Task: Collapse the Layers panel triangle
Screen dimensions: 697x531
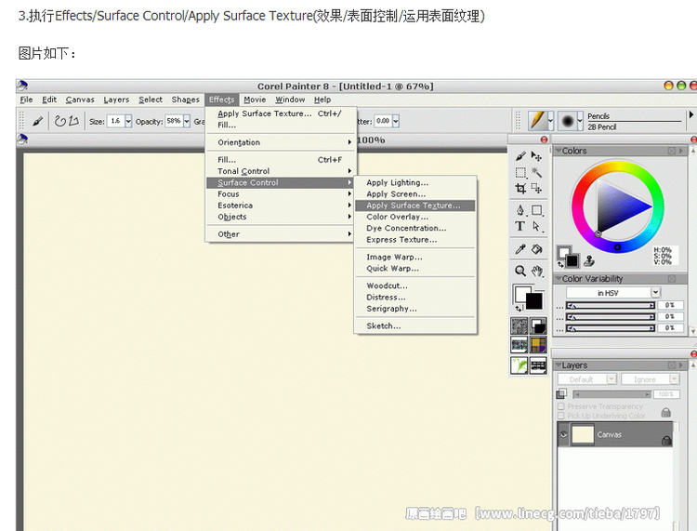Action: click(x=558, y=365)
